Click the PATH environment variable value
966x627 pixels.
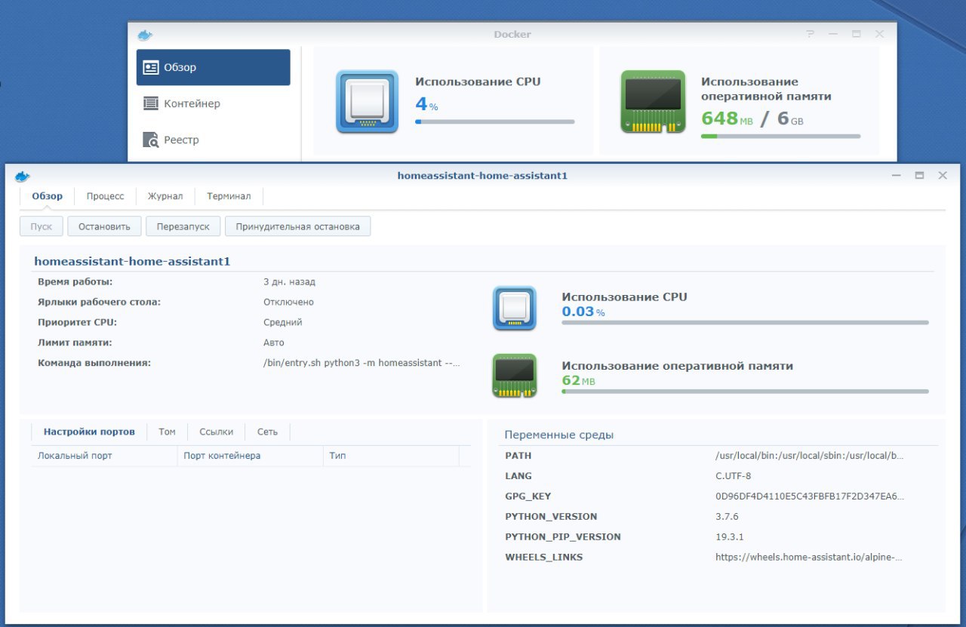pyautogui.click(x=809, y=456)
